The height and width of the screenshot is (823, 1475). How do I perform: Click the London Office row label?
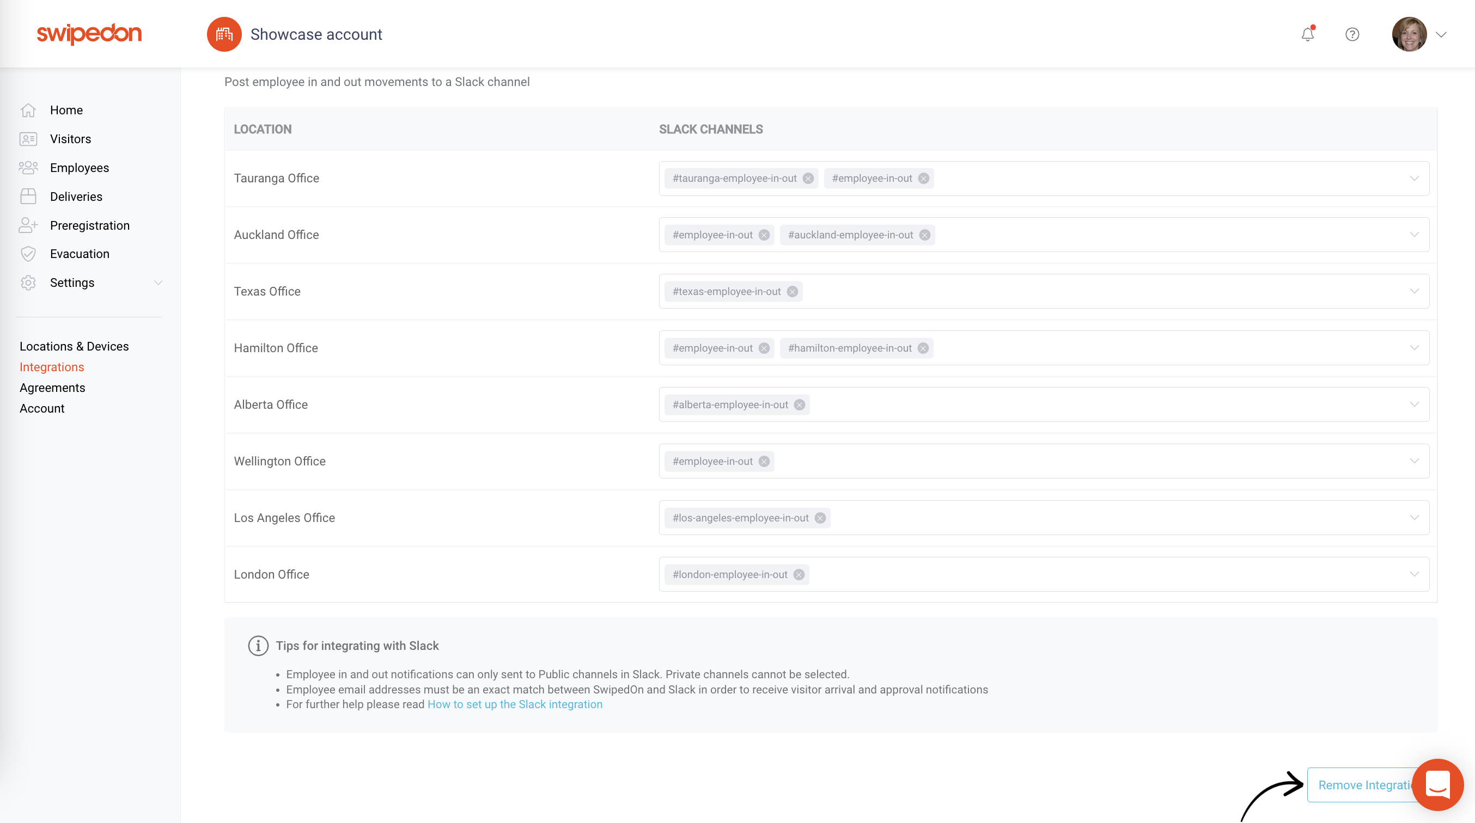pos(271,575)
